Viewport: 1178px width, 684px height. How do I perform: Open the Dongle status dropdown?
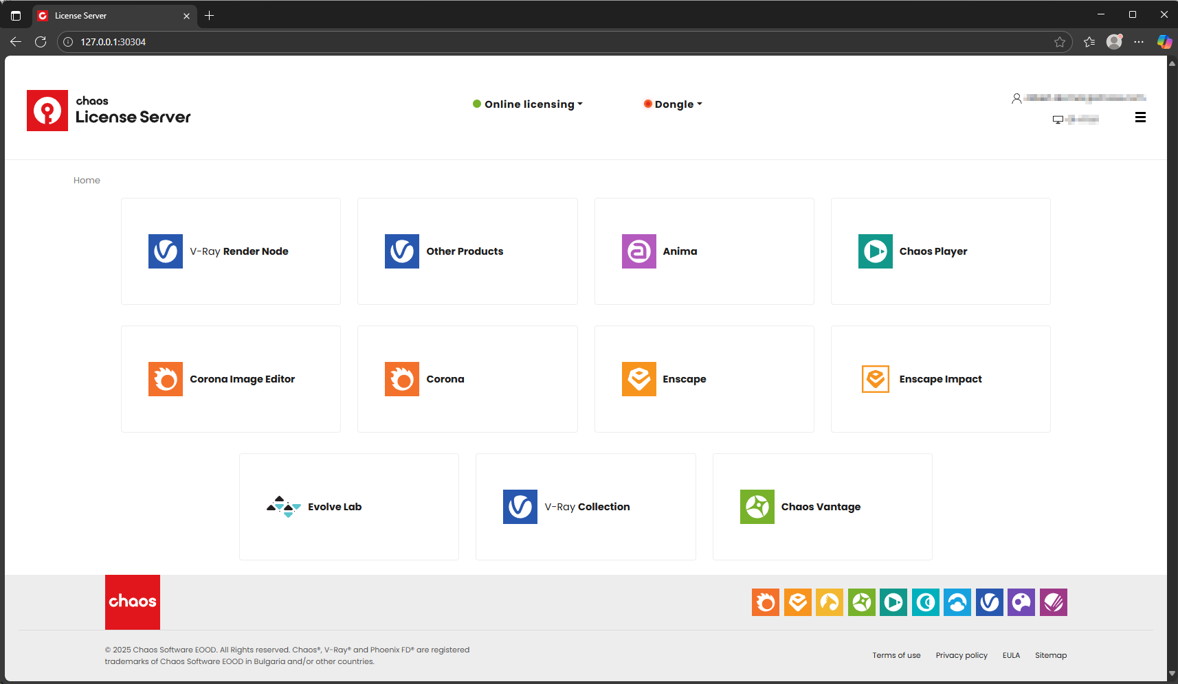[673, 104]
